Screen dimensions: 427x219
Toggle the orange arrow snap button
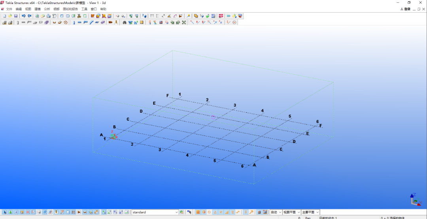click(251, 212)
